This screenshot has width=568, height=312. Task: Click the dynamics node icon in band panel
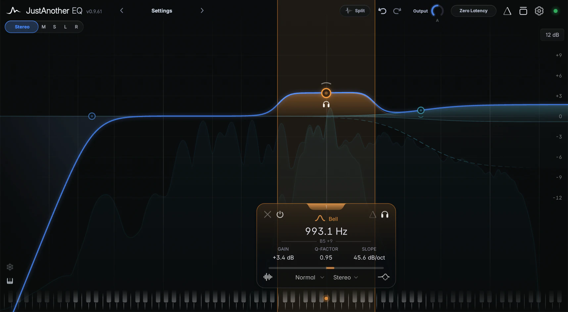click(x=384, y=277)
